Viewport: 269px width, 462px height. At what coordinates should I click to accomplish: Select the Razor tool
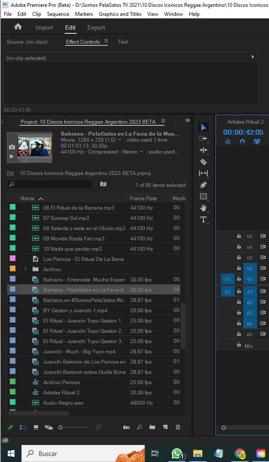(x=203, y=162)
